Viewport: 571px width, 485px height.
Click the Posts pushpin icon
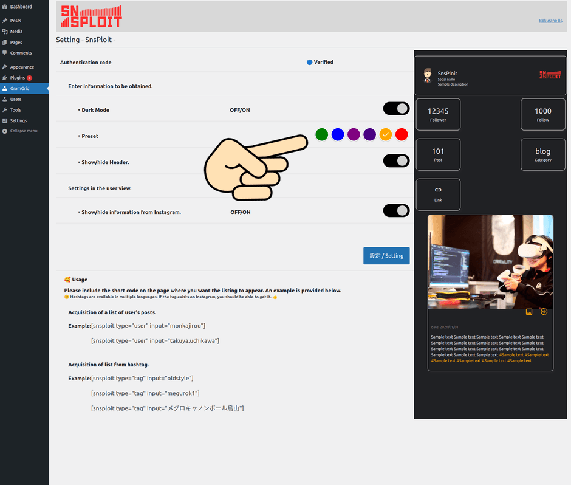5,21
